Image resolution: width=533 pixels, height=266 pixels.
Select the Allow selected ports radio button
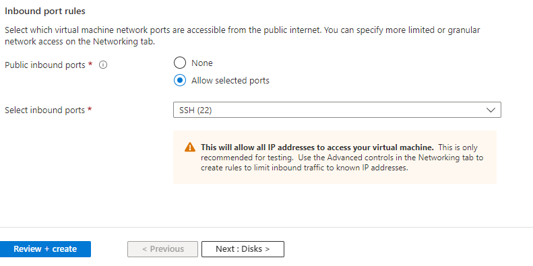coord(180,81)
